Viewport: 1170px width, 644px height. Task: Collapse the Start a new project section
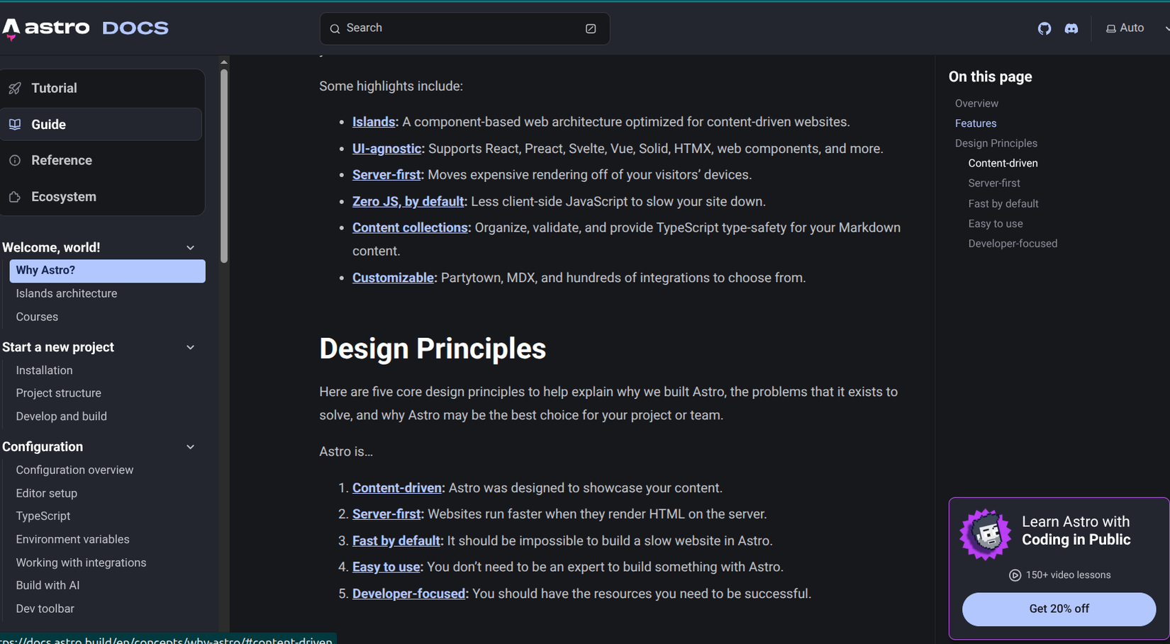coord(190,347)
